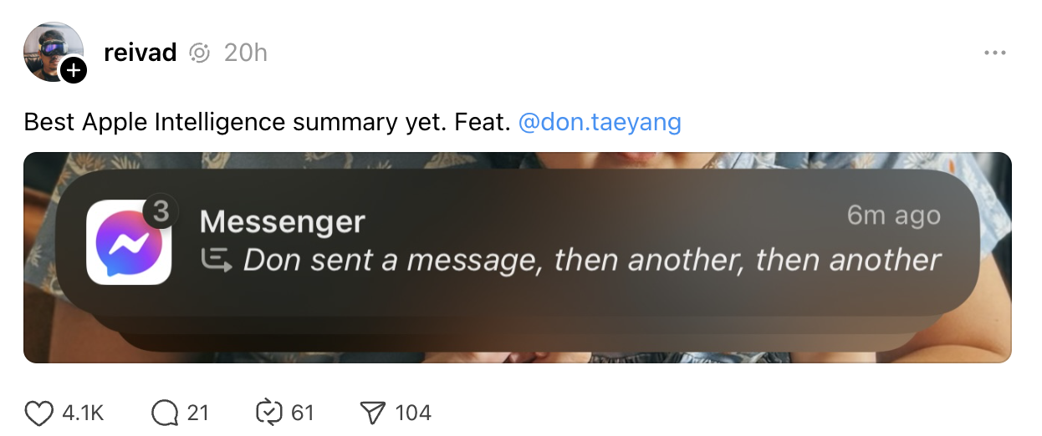Open the @don.taeyang mention
This screenshot has width=1042, height=436.
600,123
